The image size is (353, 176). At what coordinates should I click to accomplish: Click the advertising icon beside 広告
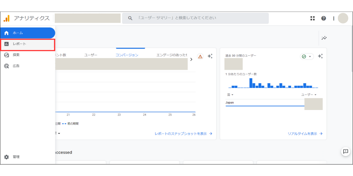pyautogui.click(x=6, y=66)
